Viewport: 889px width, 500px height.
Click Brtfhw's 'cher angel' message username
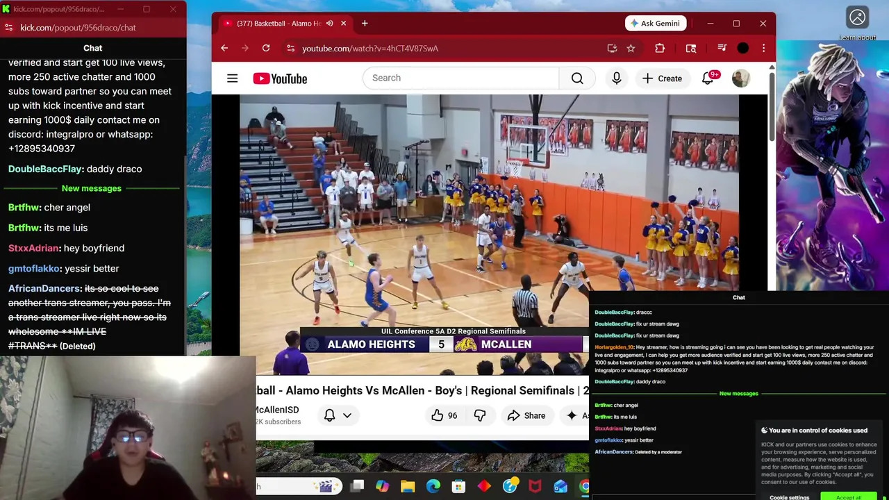click(24, 207)
